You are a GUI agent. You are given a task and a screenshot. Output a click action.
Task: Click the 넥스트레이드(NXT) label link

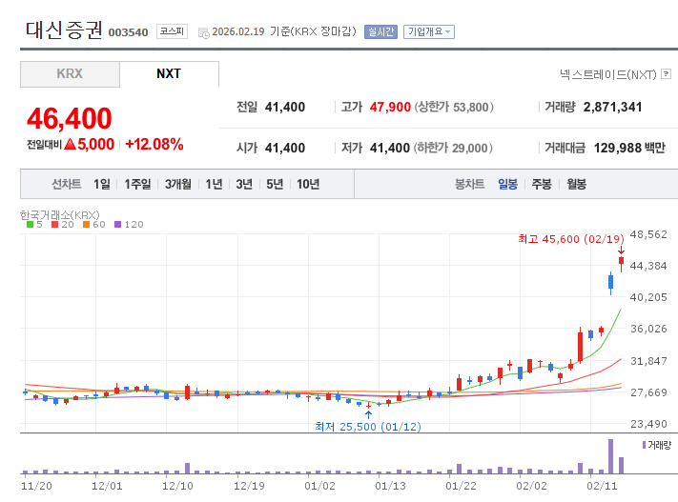coord(608,74)
